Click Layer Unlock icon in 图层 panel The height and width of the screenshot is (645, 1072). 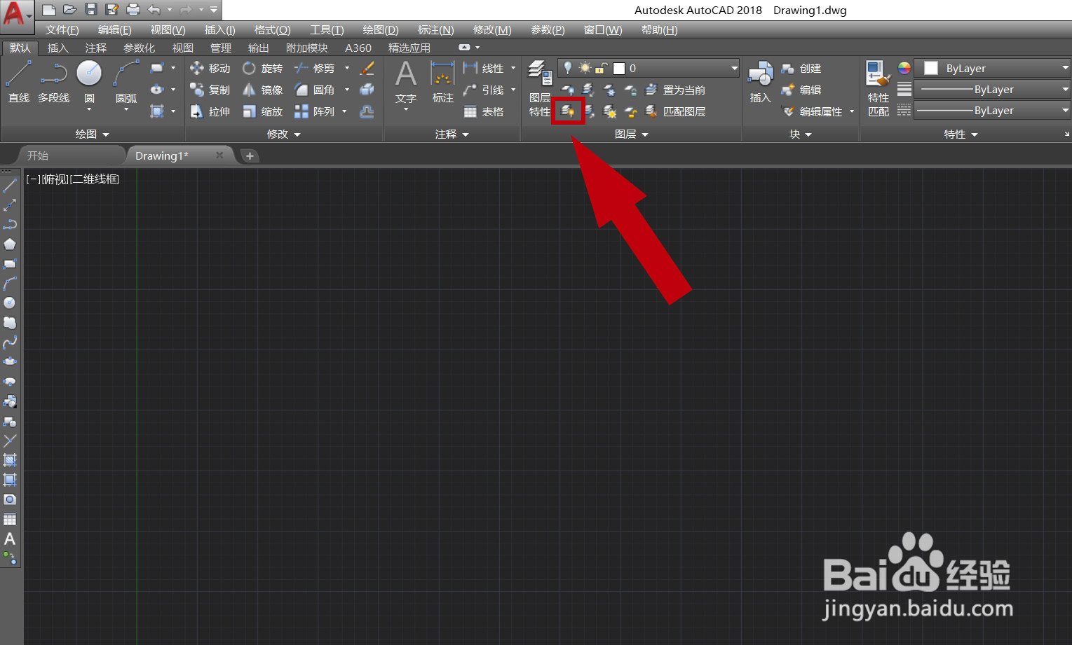(x=630, y=111)
